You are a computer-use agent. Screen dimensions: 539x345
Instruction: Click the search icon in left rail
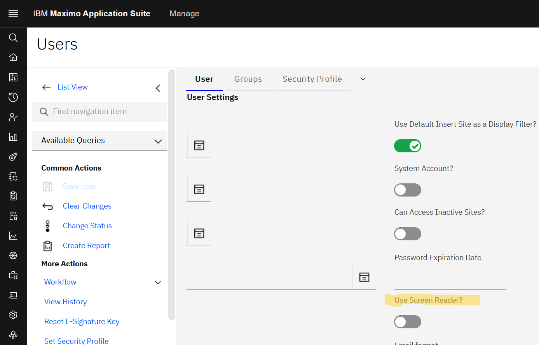click(13, 38)
